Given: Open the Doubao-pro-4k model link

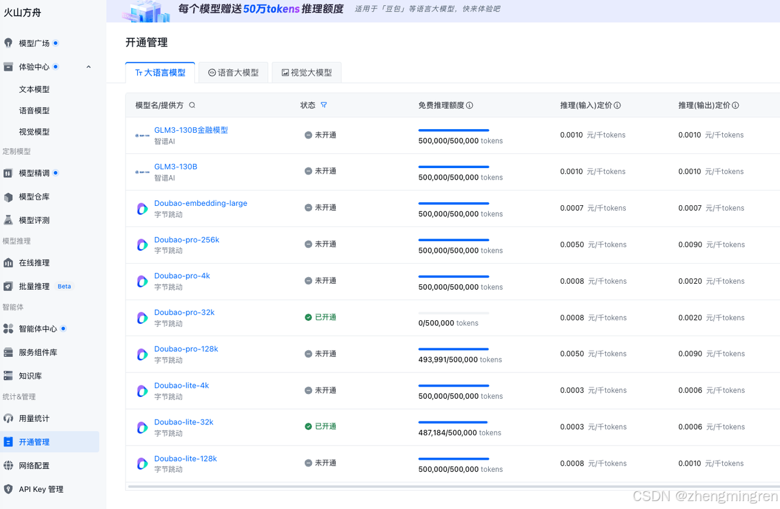Looking at the screenshot, I should (182, 276).
